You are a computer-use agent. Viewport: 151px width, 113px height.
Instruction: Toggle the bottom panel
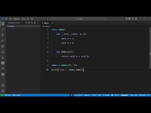pyautogui.click(x=133, y=19)
